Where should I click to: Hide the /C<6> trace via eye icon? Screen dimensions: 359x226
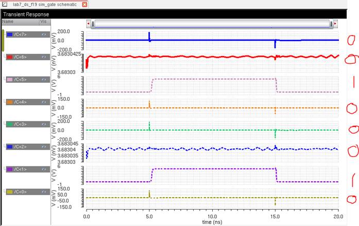point(44,57)
